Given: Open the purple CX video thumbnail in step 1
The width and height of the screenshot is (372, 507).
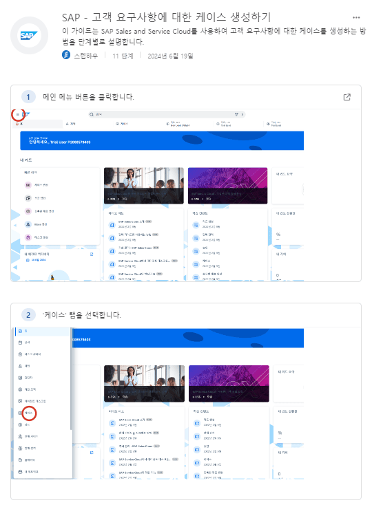Looking at the screenshot, I should coord(227,186).
